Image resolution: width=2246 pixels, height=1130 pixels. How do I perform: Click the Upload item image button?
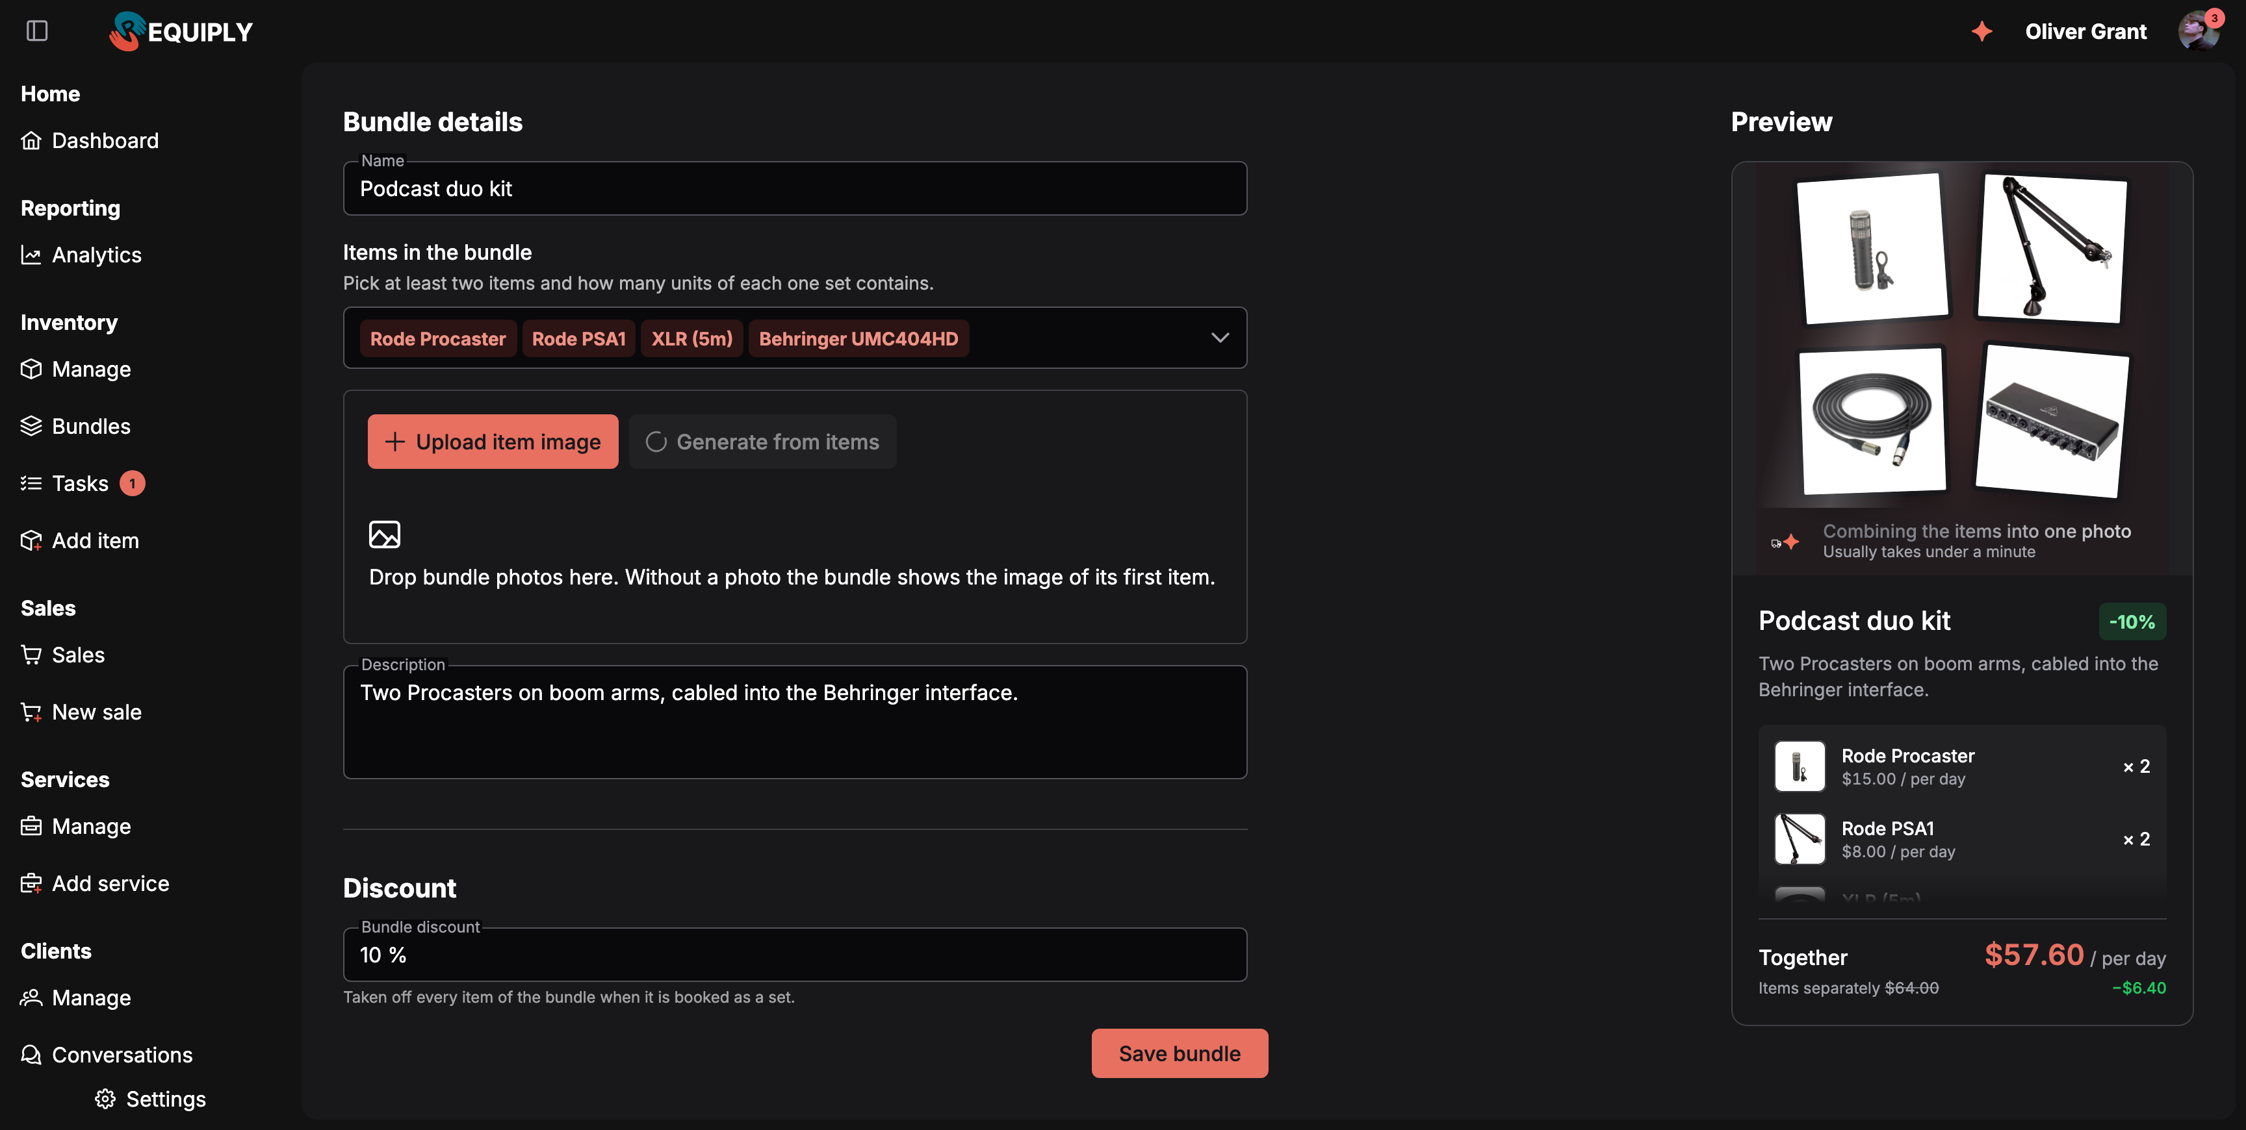(x=493, y=442)
